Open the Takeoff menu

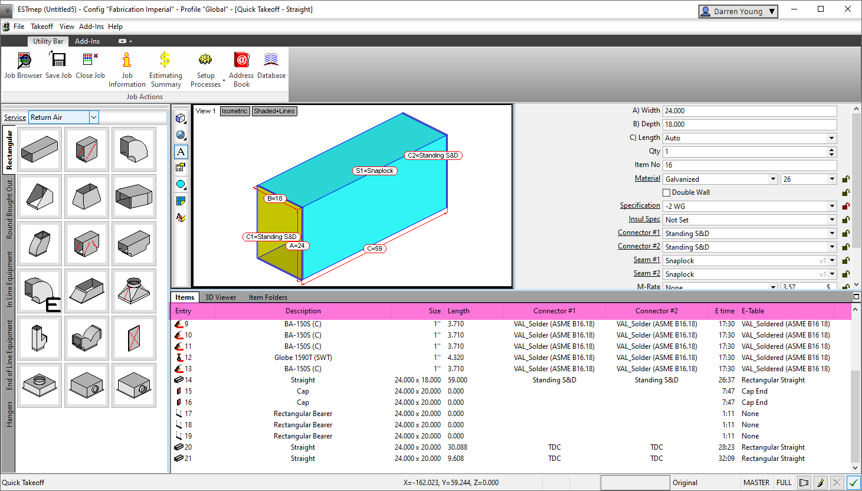[42, 27]
